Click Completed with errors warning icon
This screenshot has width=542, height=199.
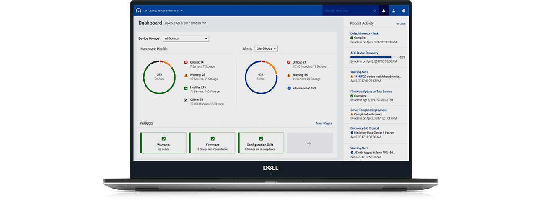tap(352, 114)
